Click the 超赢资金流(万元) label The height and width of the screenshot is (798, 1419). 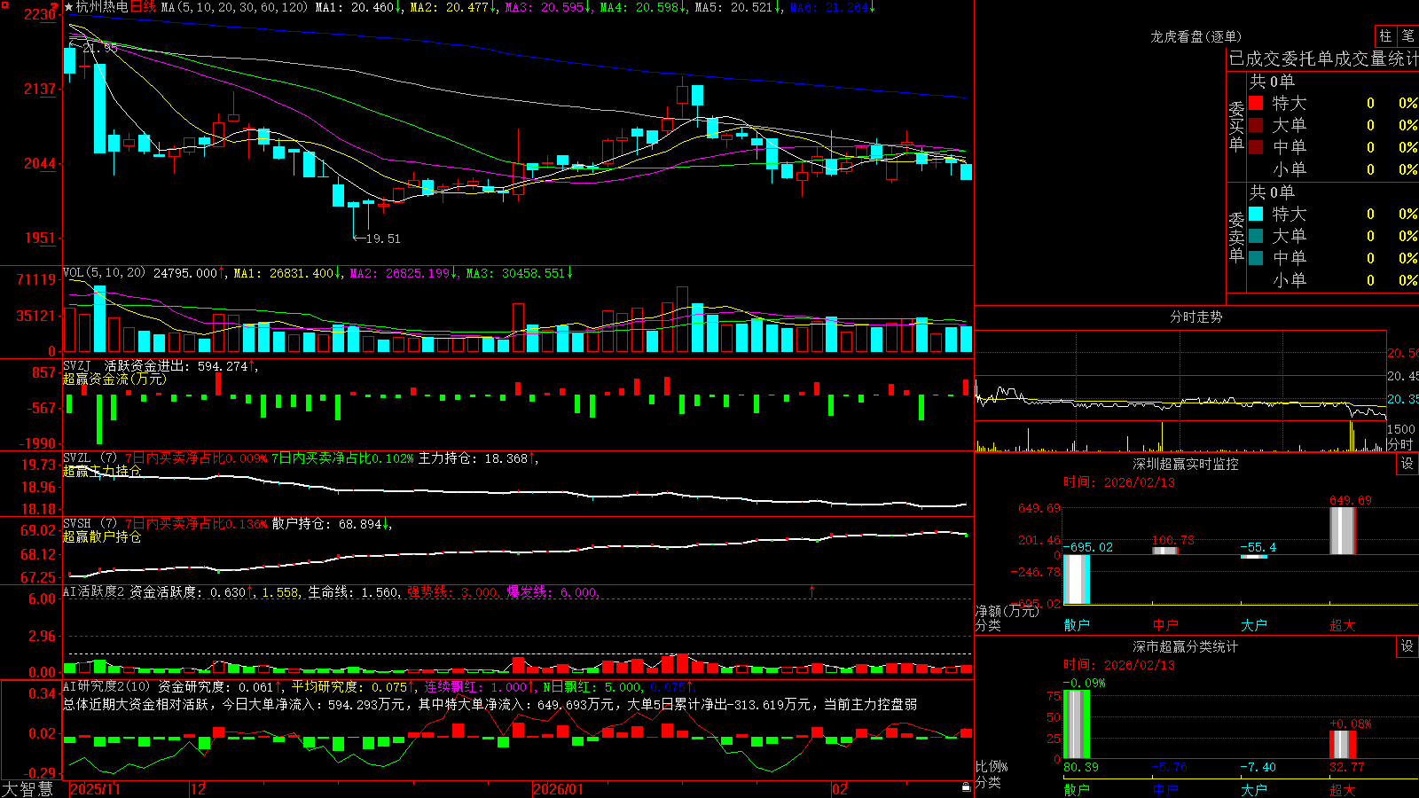click(114, 379)
